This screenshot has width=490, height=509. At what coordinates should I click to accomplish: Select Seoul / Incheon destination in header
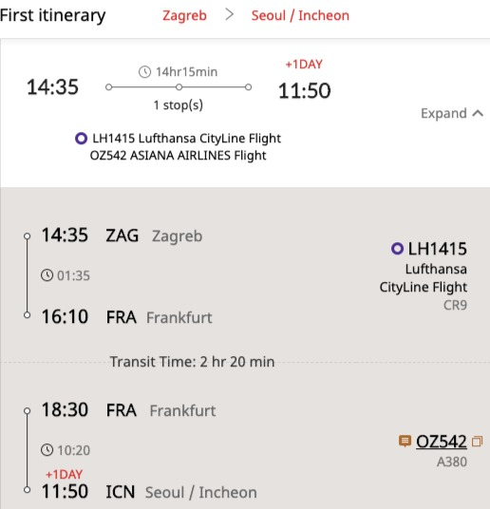(300, 15)
